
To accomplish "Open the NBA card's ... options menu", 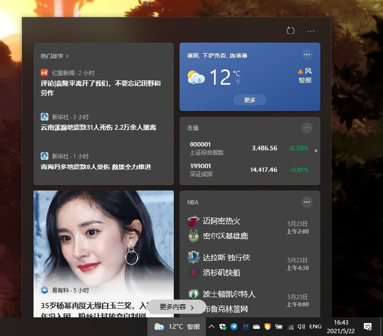I will 307,202.
